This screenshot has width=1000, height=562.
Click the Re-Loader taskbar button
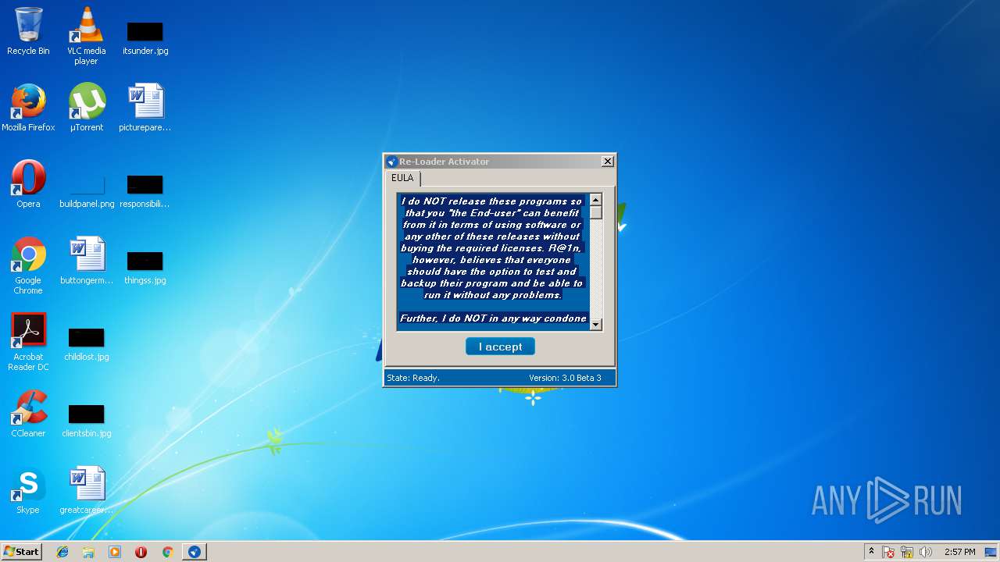(x=194, y=552)
